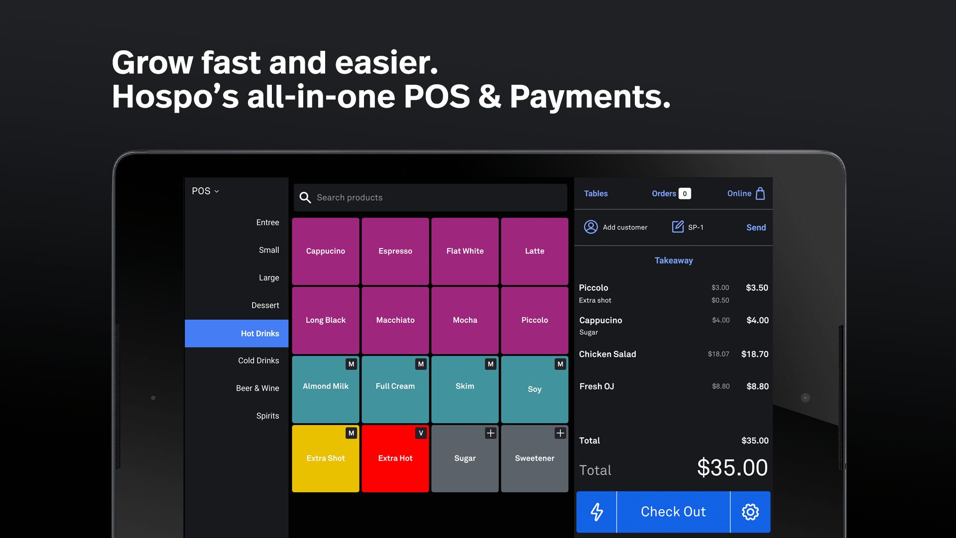Image resolution: width=956 pixels, height=538 pixels.
Task: Click the $18.70 Chicken Salad price
Action: [x=754, y=354]
